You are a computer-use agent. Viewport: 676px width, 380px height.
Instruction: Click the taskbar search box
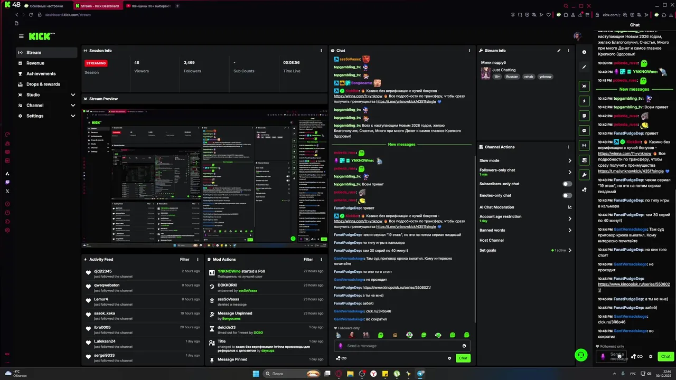coord(292,374)
